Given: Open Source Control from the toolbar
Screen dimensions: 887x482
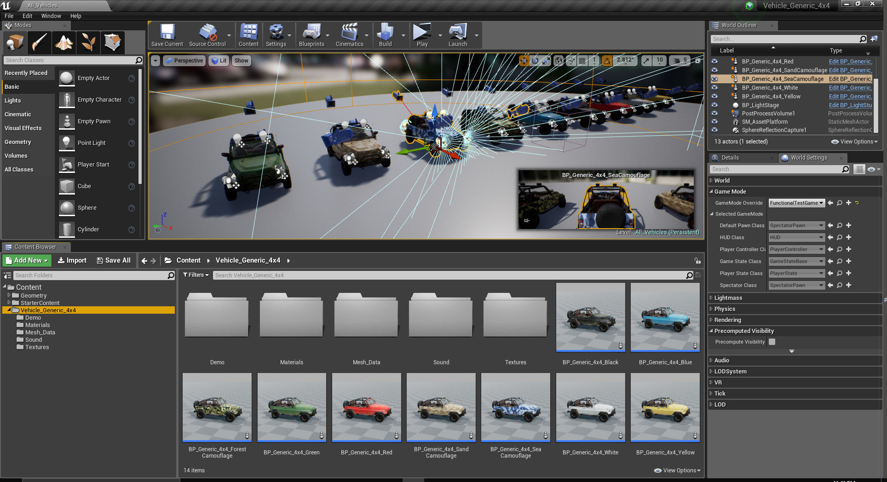Looking at the screenshot, I should 207,35.
